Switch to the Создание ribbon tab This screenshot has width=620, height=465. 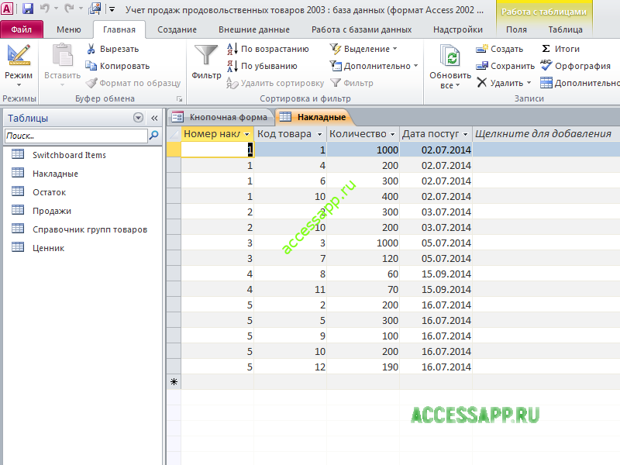tap(177, 29)
